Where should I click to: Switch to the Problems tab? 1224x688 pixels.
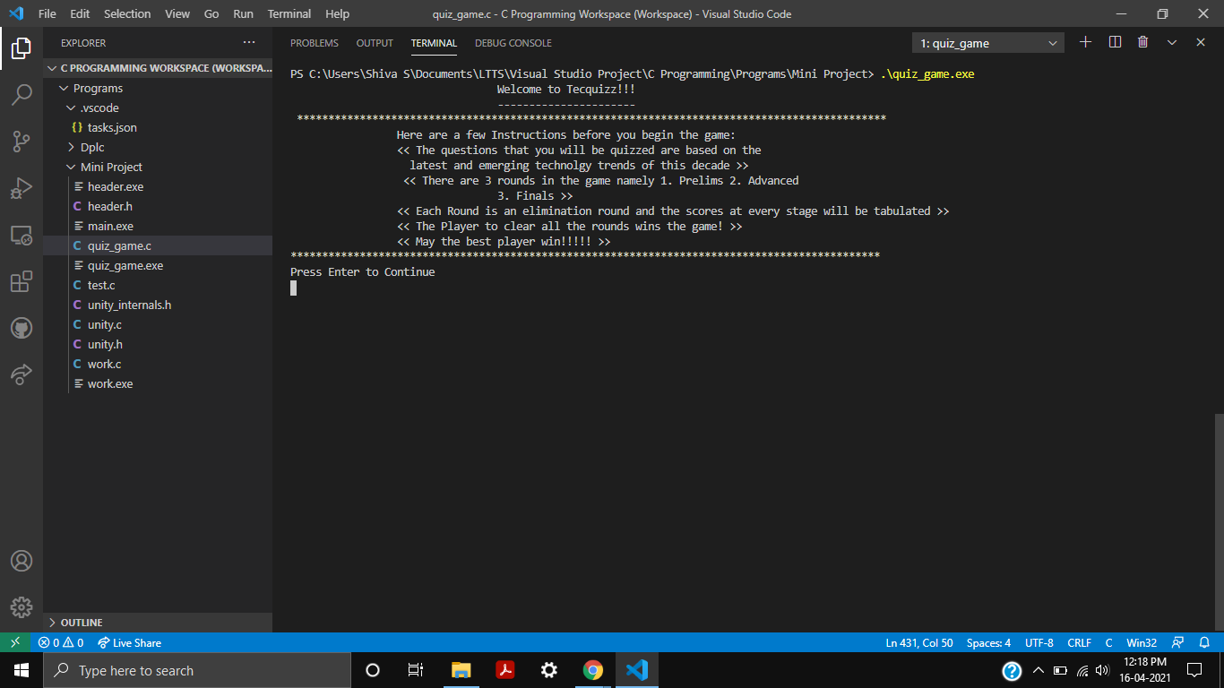tap(315, 43)
